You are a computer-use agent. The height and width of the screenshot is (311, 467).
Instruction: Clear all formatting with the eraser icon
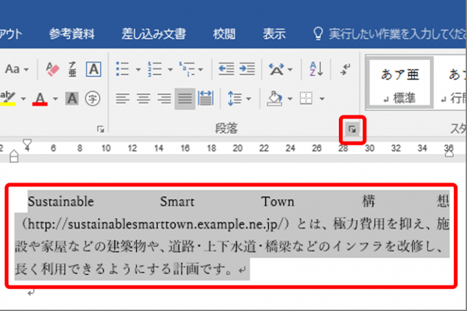[x=53, y=69]
